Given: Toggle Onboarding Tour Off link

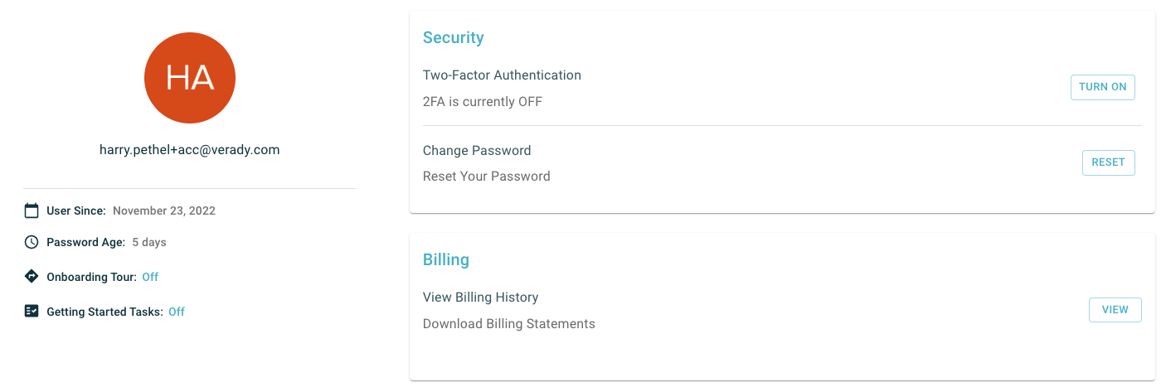Looking at the screenshot, I should click(x=150, y=277).
